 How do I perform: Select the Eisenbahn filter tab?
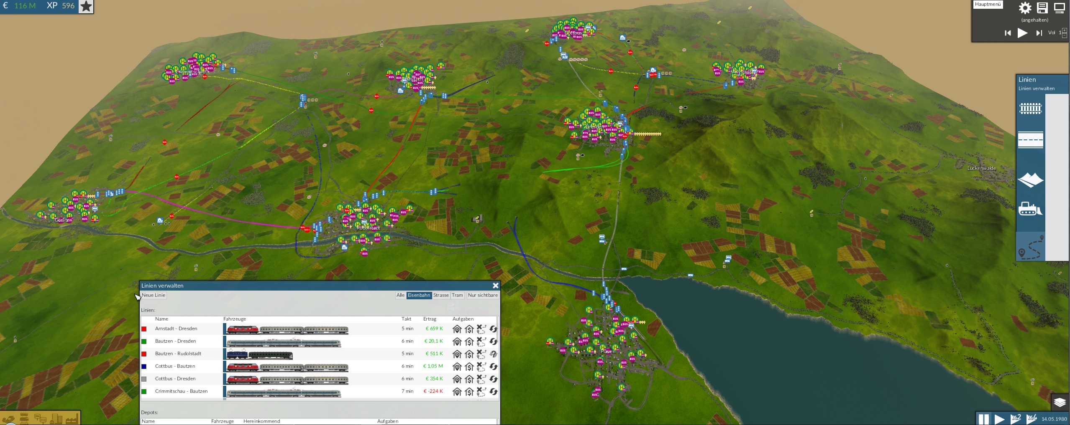pos(419,295)
